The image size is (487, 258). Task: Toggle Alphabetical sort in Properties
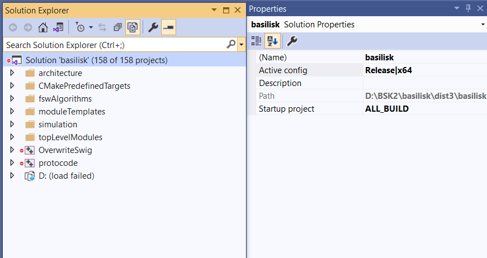[x=272, y=41]
